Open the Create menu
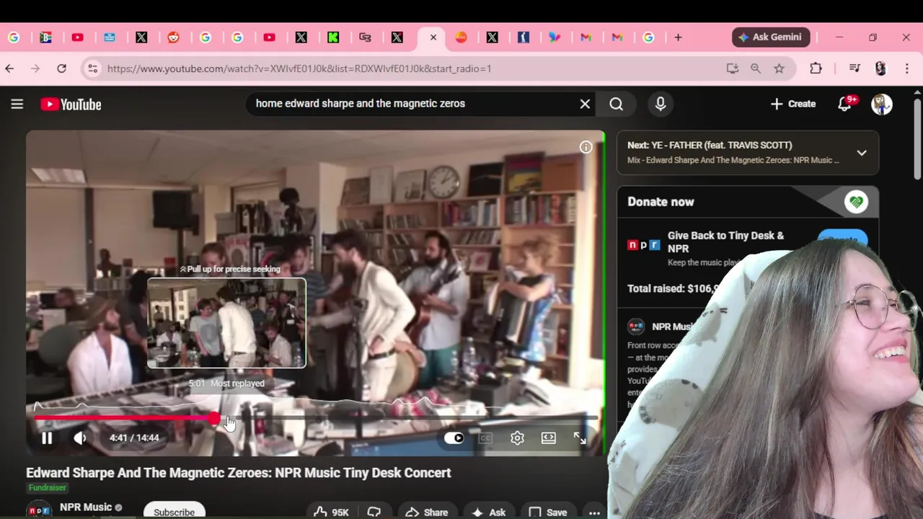The width and height of the screenshot is (923, 519). [x=792, y=104]
